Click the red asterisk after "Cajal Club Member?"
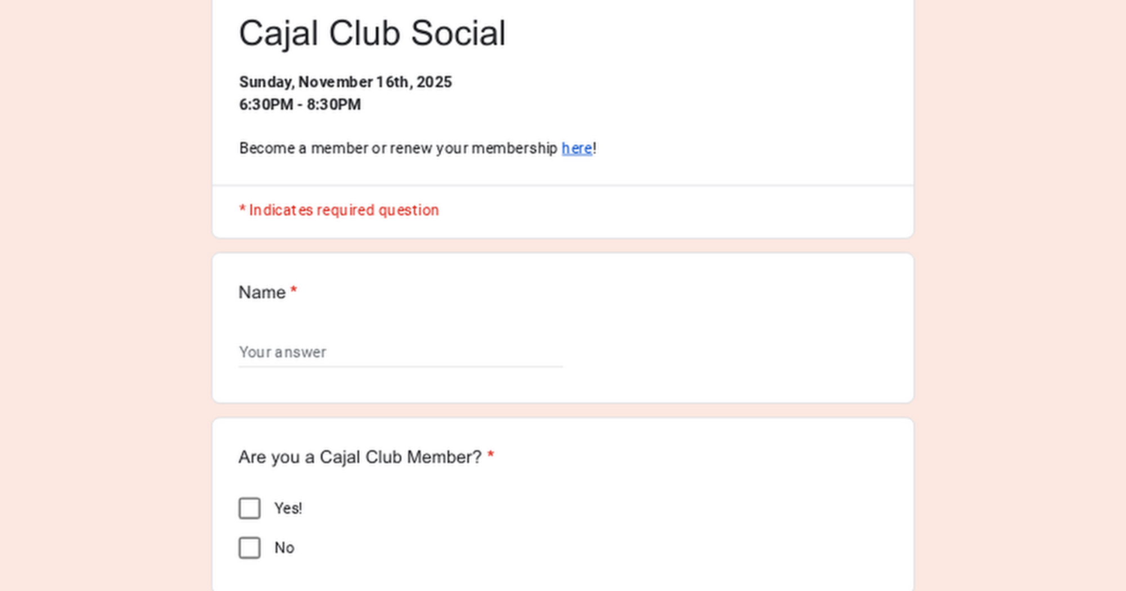Viewport: 1126px width, 591px height. 490,455
